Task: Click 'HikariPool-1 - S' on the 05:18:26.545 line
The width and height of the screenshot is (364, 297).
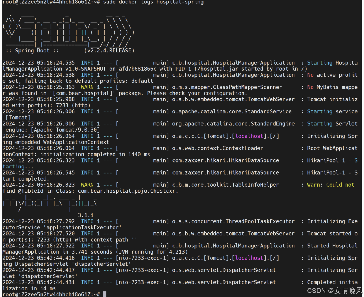Action: [x=332, y=172]
